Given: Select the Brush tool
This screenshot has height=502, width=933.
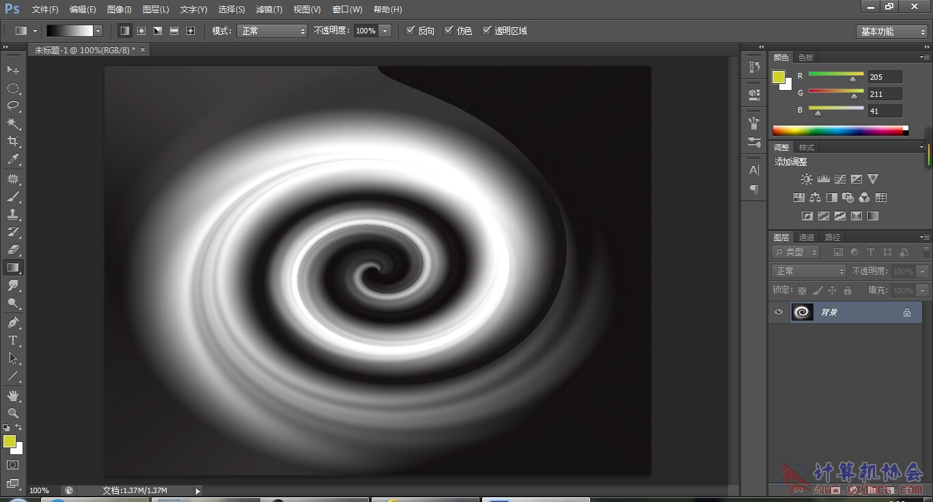Looking at the screenshot, I should [13, 197].
